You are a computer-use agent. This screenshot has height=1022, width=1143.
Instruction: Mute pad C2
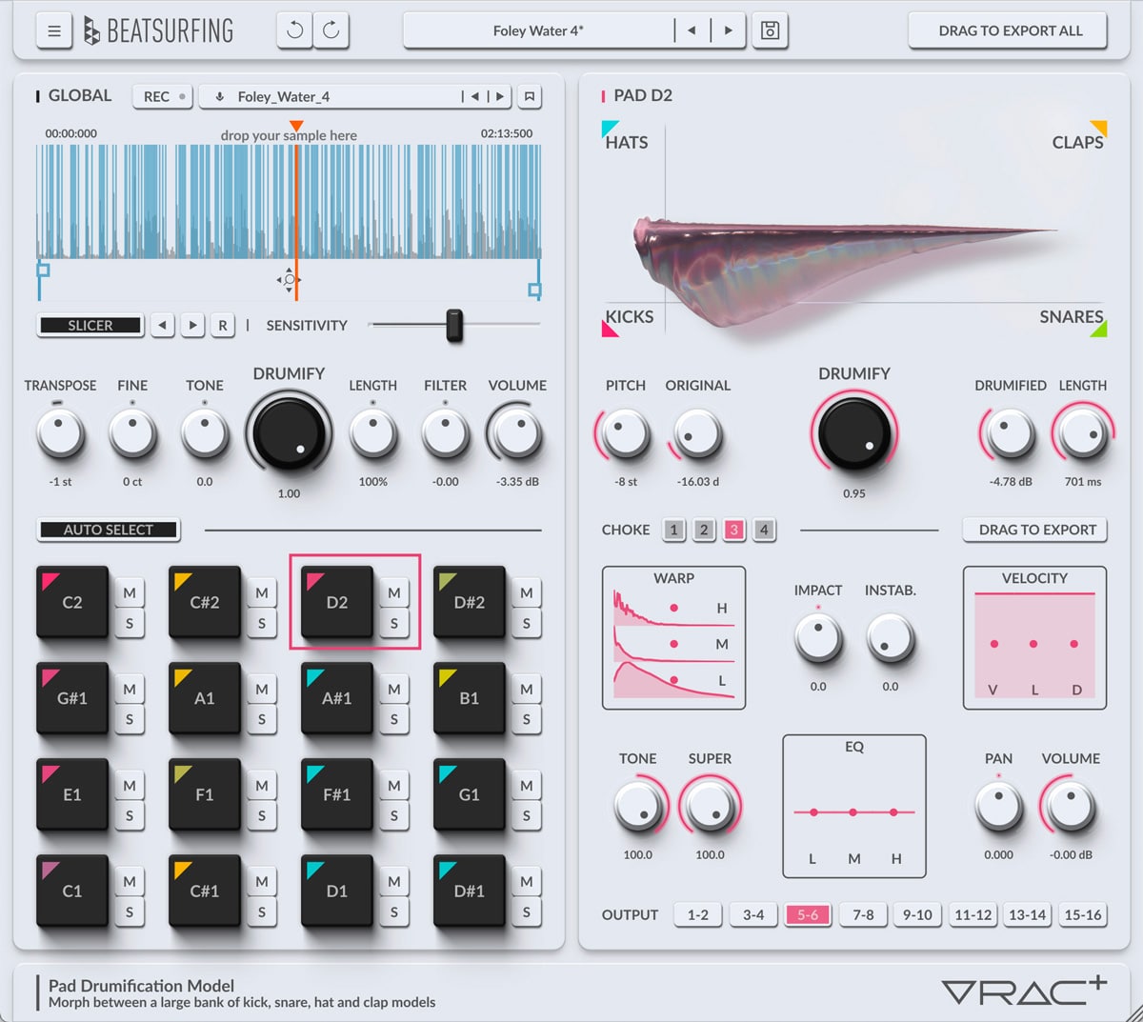tap(130, 592)
